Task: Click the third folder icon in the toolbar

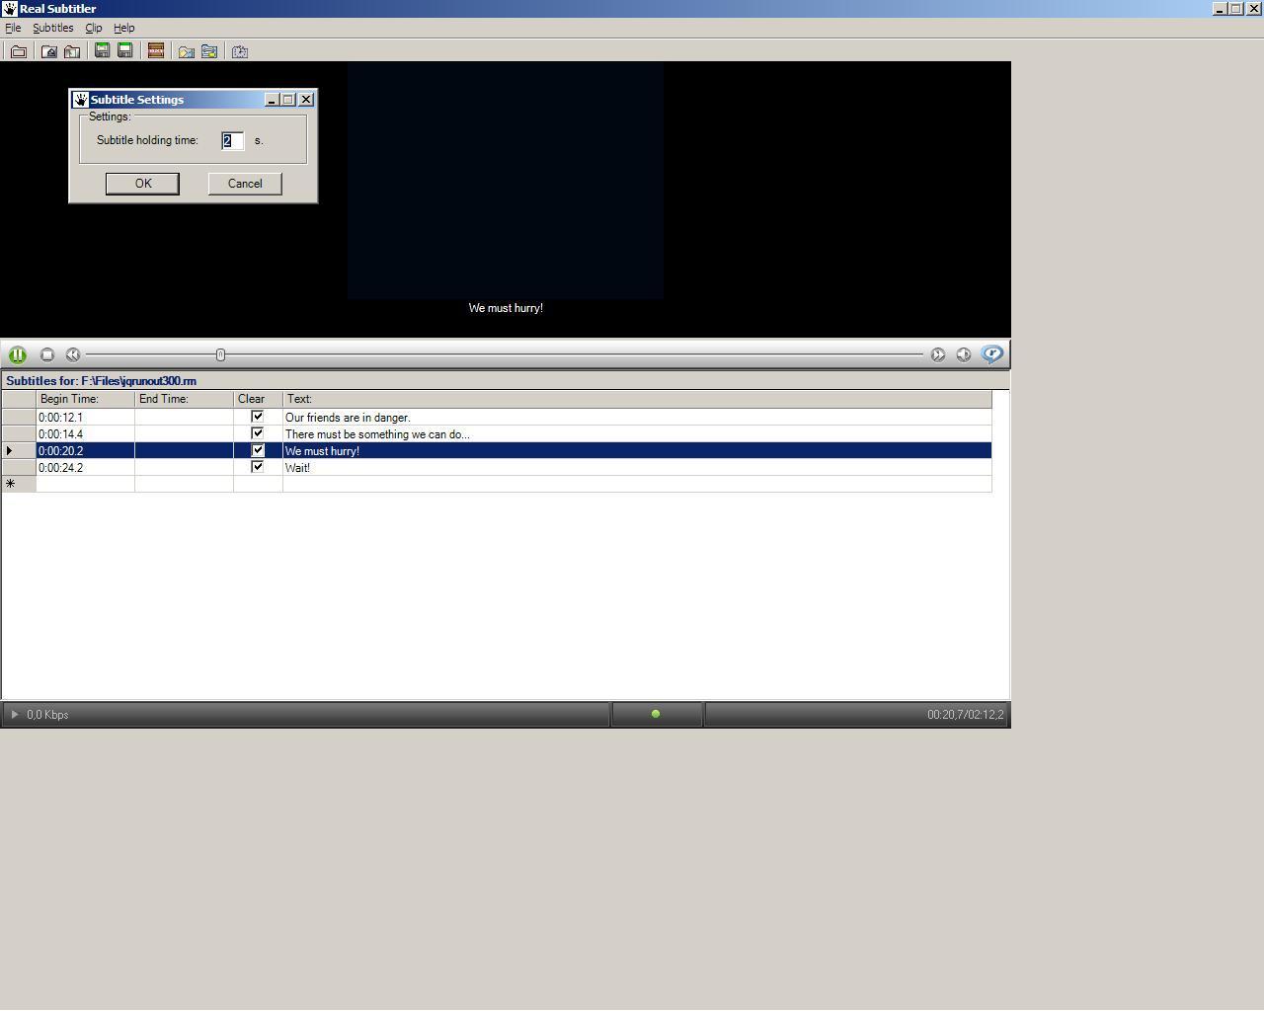Action: (72, 51)
